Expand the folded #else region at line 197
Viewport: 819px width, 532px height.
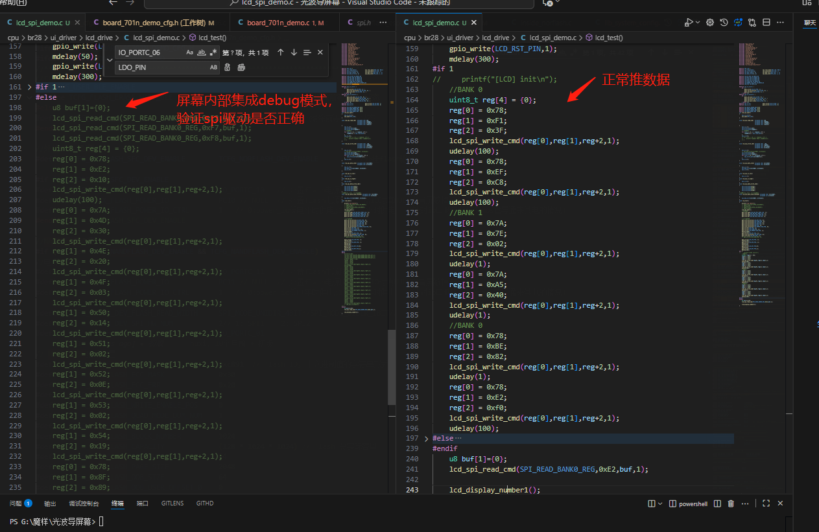click(x=426, y=439)
